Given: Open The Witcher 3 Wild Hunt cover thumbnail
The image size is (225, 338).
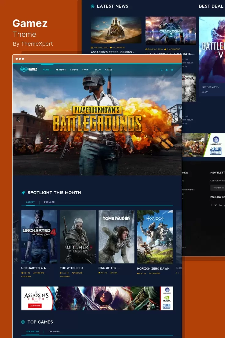Looking at the screenshot, I should pyautogui.click(x=78, y=237).
